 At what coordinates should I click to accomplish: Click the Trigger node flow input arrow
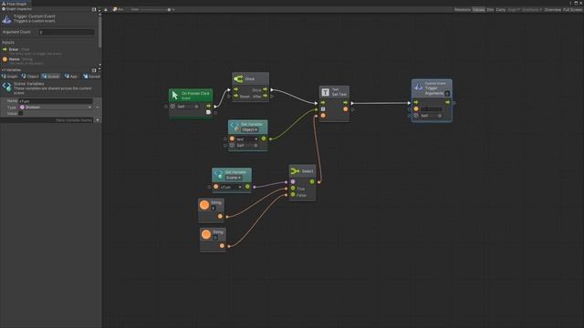pyautogui.click(x=416, y=102)
